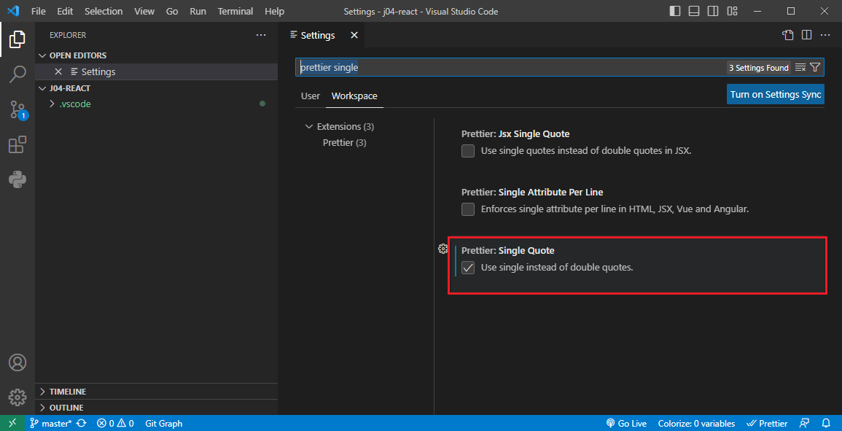Open the Extensions view

pos(17,145)
